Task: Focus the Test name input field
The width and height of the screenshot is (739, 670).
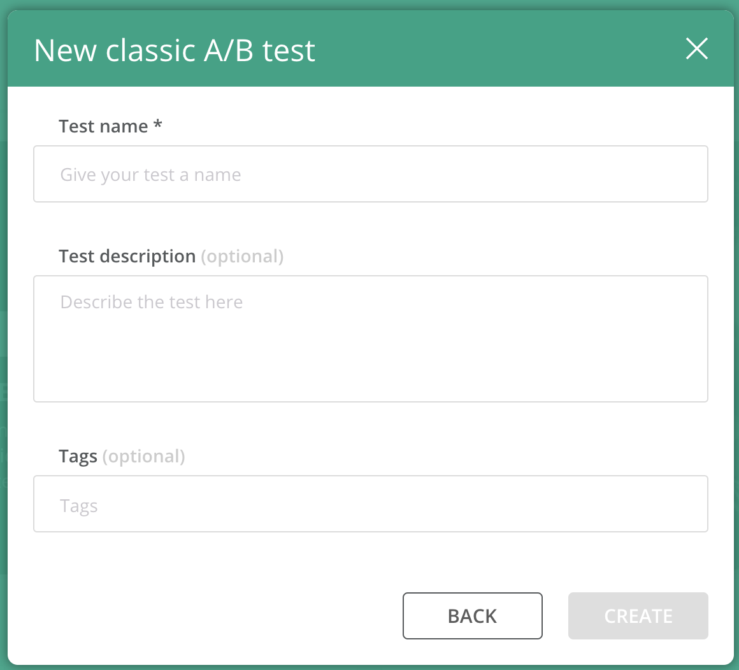Action: (x=370, y=174)
